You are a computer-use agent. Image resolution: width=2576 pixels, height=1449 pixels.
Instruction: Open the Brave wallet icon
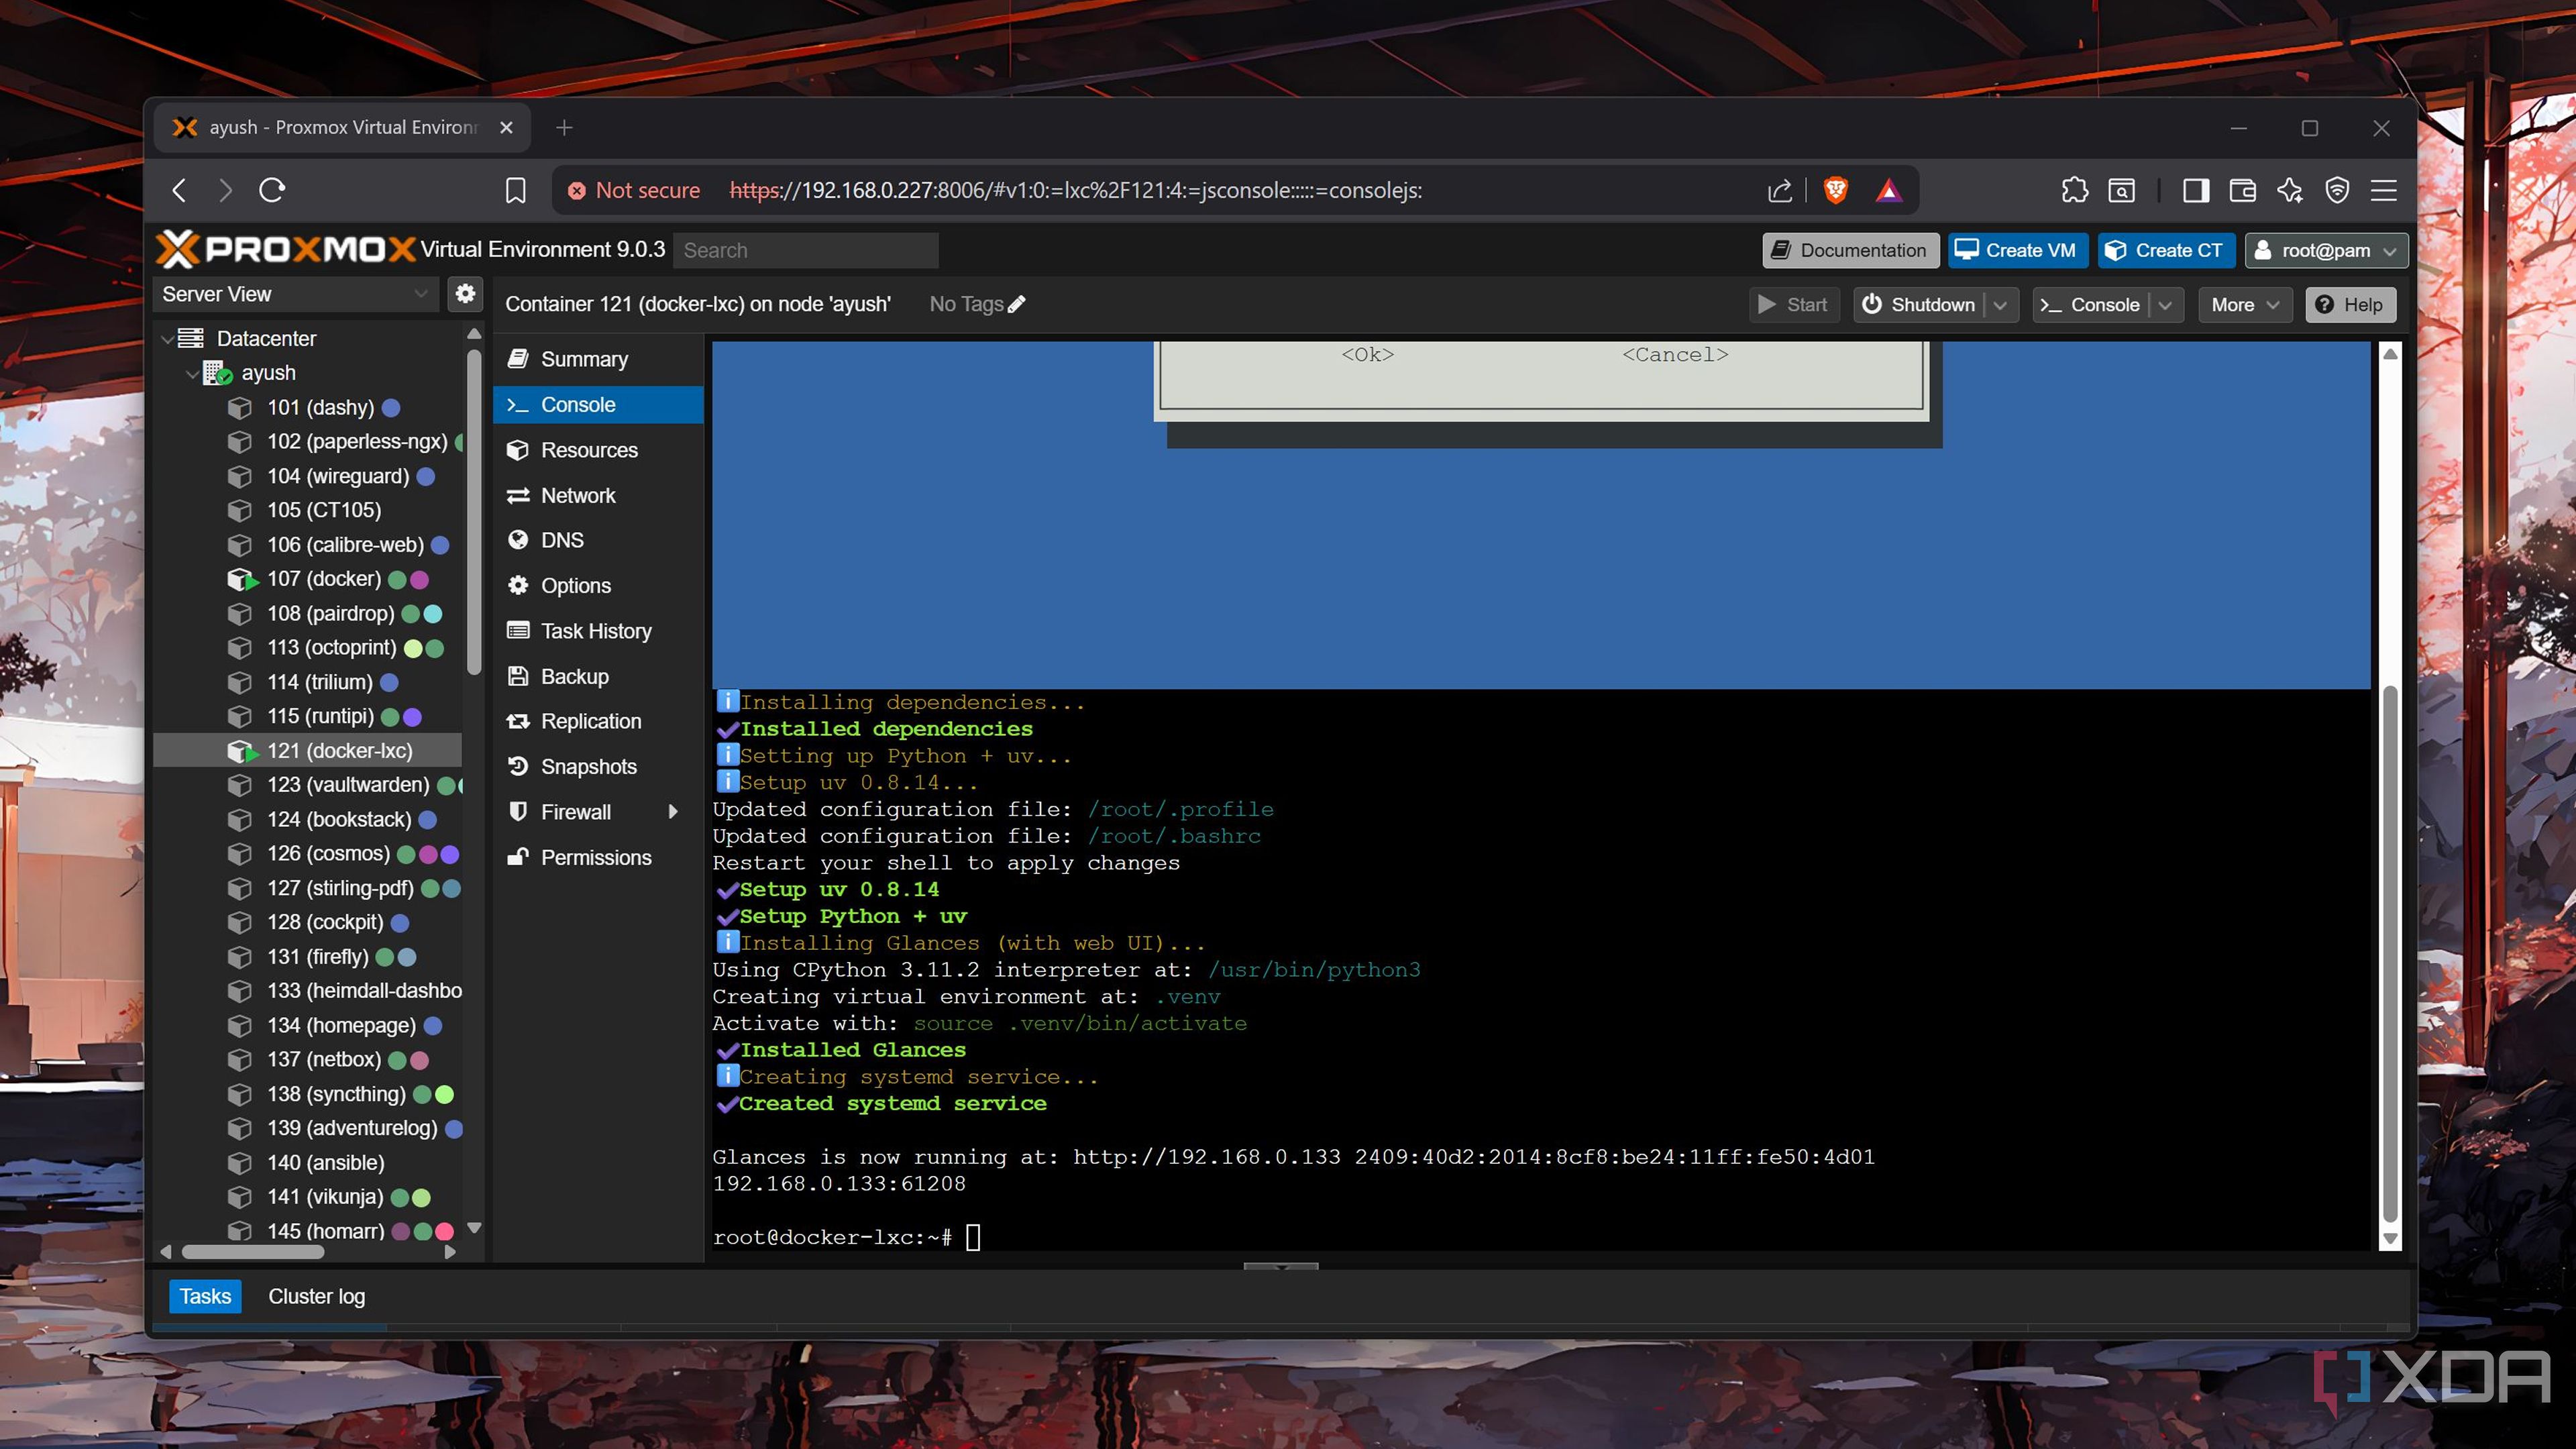click(2242, 190)
